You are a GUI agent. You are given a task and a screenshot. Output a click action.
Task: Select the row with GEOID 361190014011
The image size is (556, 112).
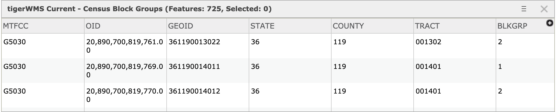(x=194, y=67)
